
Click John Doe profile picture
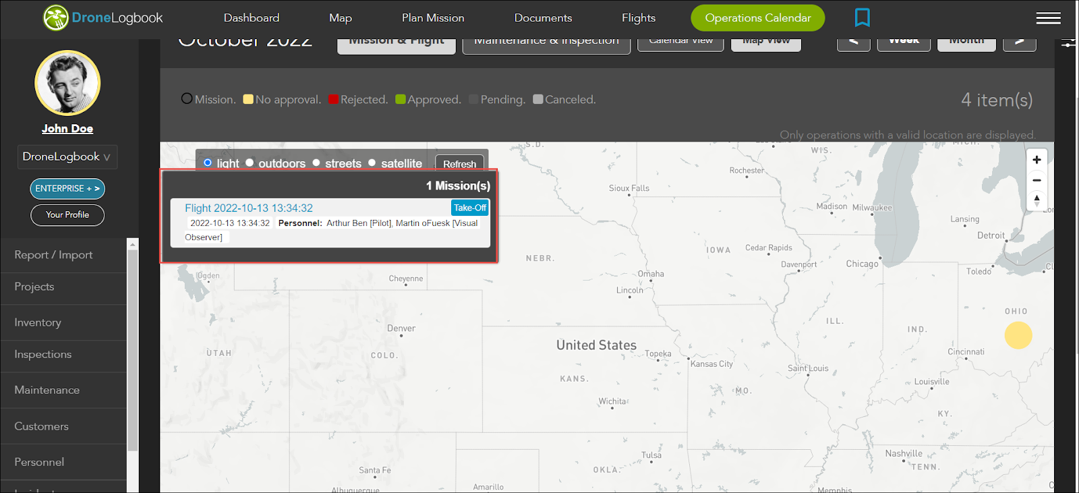[x=67, y=83]
